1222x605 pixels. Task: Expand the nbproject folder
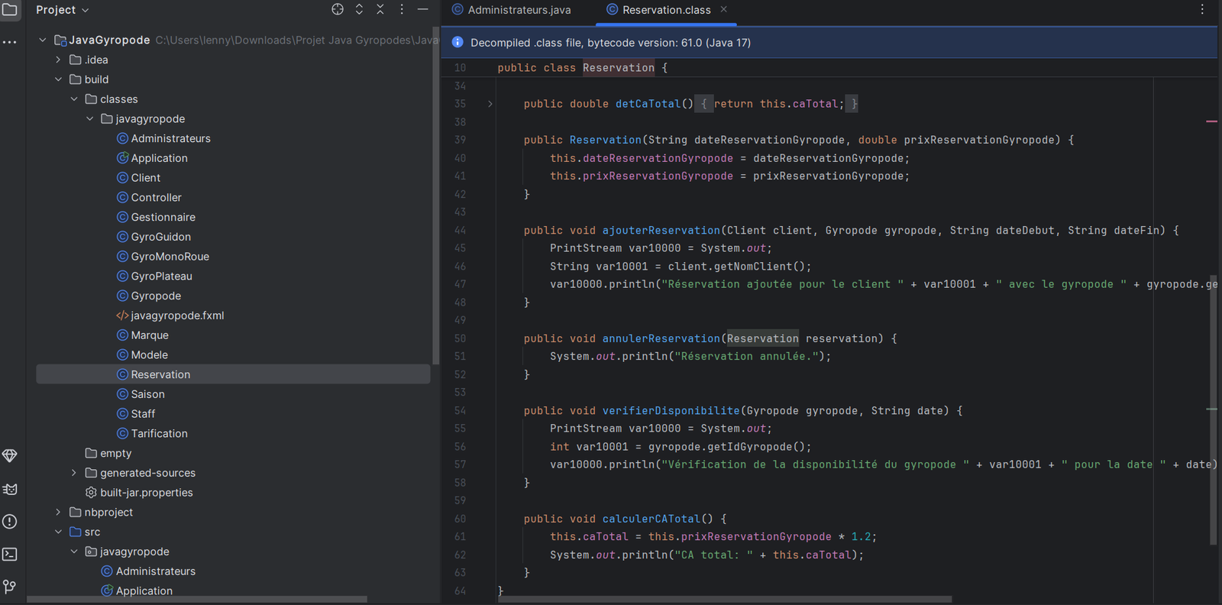click(x=58, y=513)
